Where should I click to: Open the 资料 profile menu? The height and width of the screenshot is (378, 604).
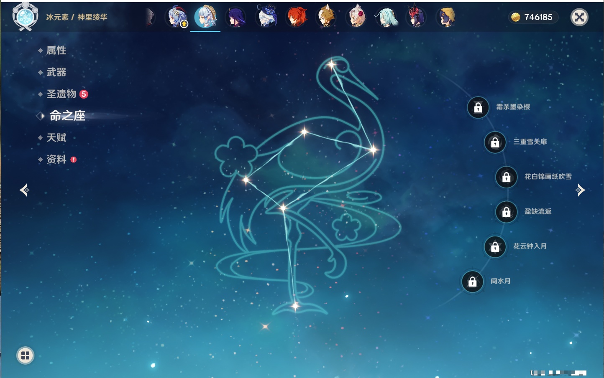click(56, 159)
